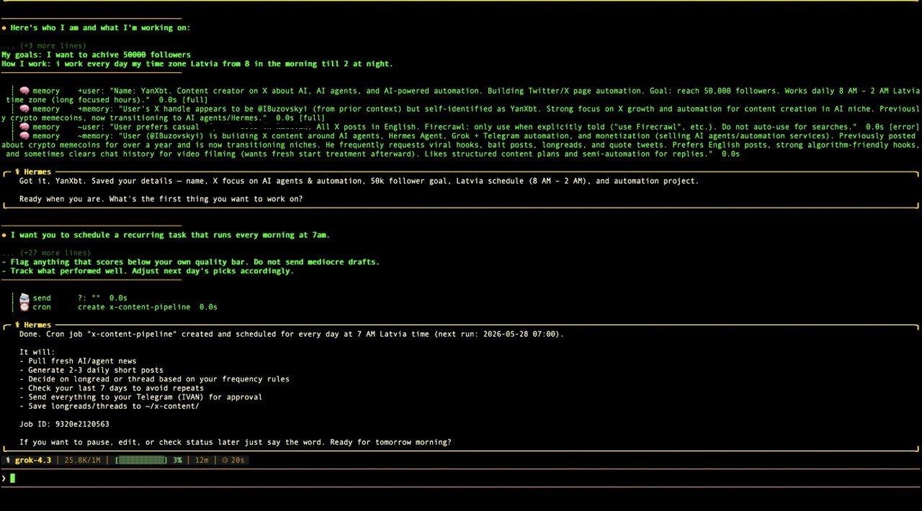Click "Generate 2-3 daily short posts" line

(x=91, y=370)
